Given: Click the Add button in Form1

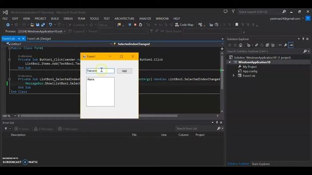Looking at the screenshot, I should click(x=124, y=71).
